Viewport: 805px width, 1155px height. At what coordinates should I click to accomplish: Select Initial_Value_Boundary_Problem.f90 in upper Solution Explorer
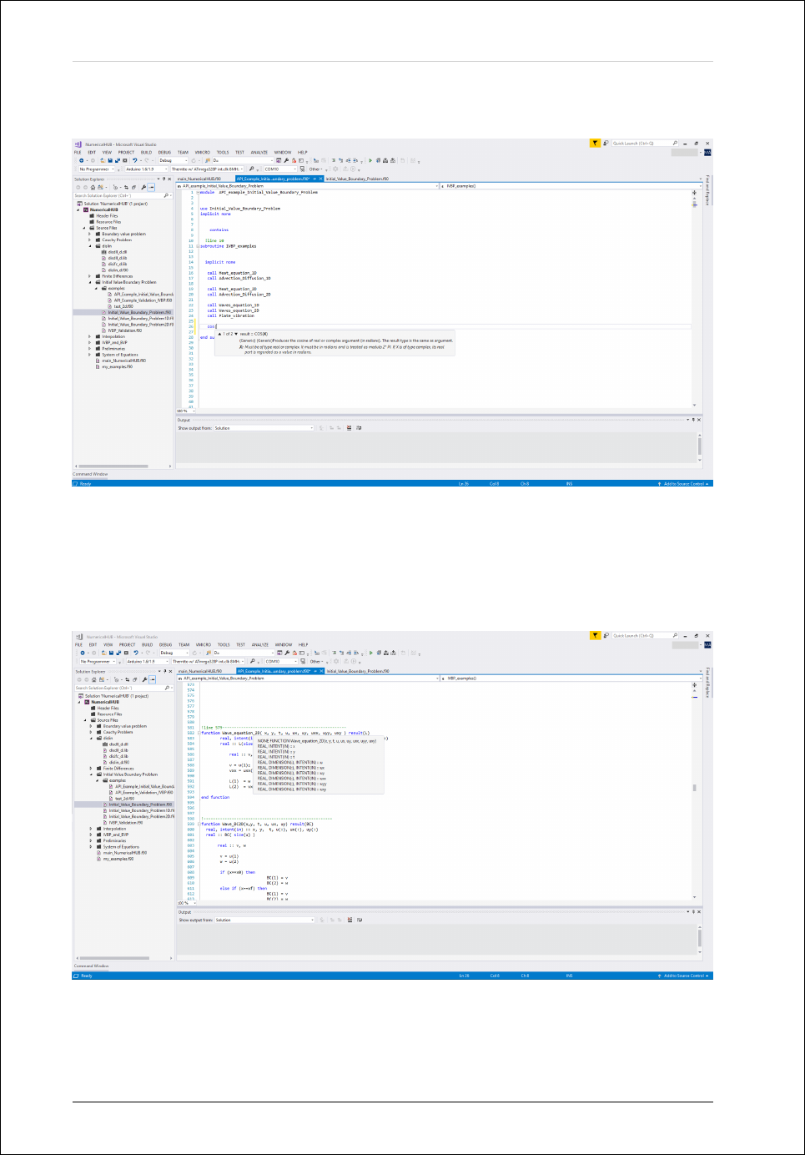tap(139, 312)
